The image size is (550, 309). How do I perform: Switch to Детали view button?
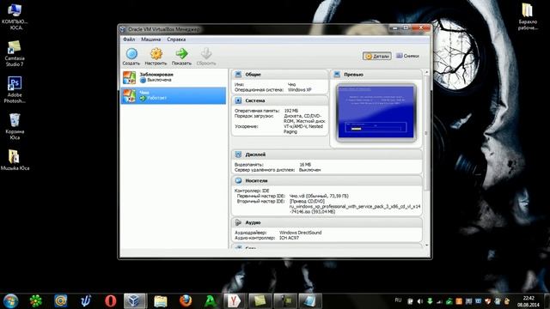377,56
